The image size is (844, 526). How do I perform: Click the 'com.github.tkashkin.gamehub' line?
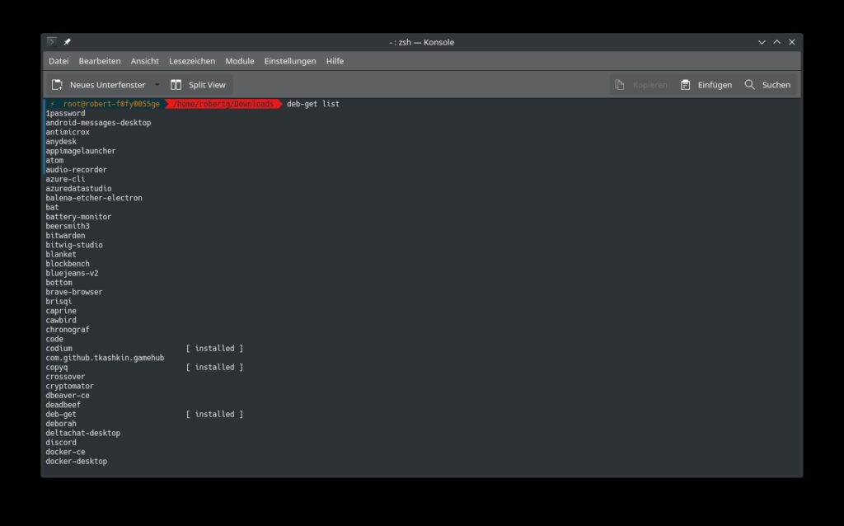[x=105, y=358]
